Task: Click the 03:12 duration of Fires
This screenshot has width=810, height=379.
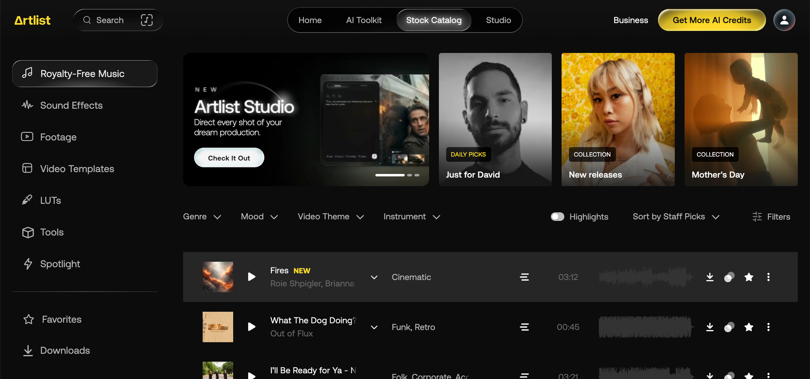Action: [568, 277]
